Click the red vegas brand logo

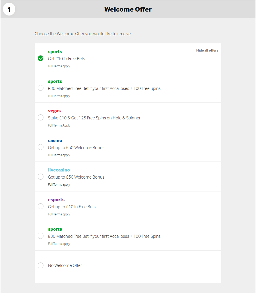click(54, 111)
